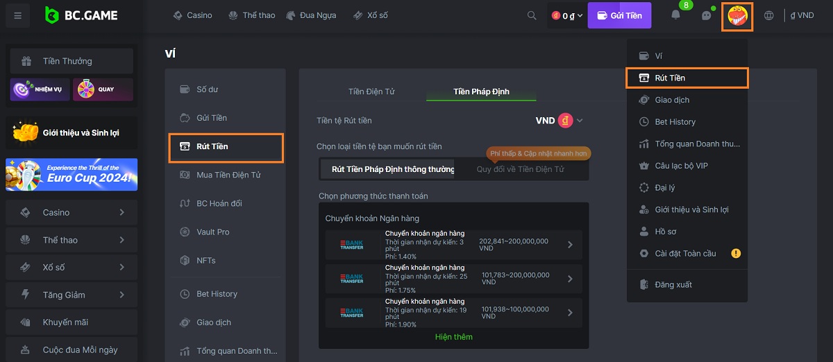Open Đua Ngựa in the top navigation
Image resolution: width=833 pixels, height=362 pixels.
tap(311, 15)
